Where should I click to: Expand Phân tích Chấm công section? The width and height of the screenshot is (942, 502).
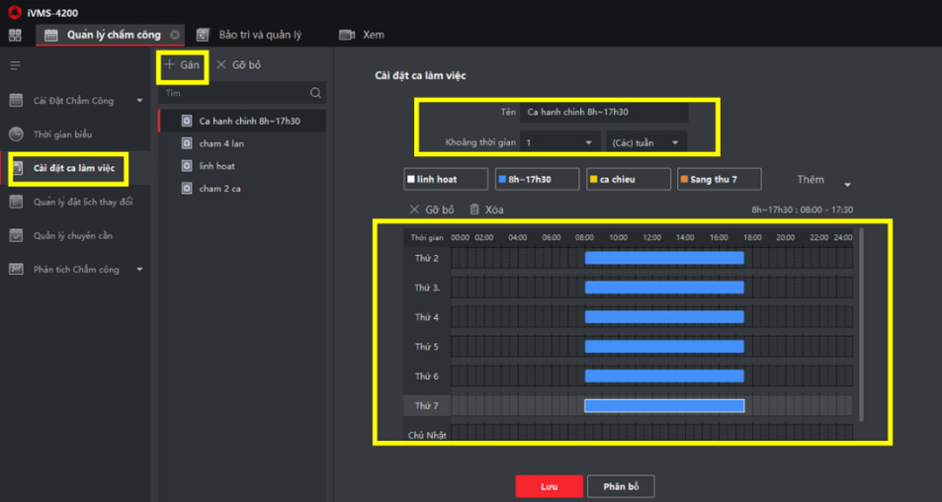point(139,270)
